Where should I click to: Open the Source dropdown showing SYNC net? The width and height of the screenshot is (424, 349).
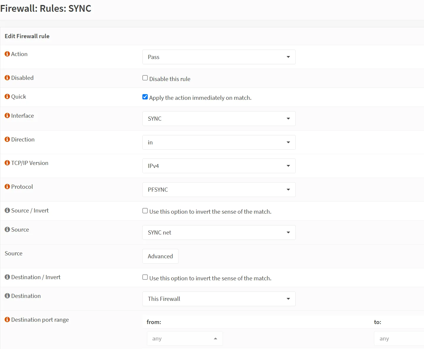tap(219, 232)
